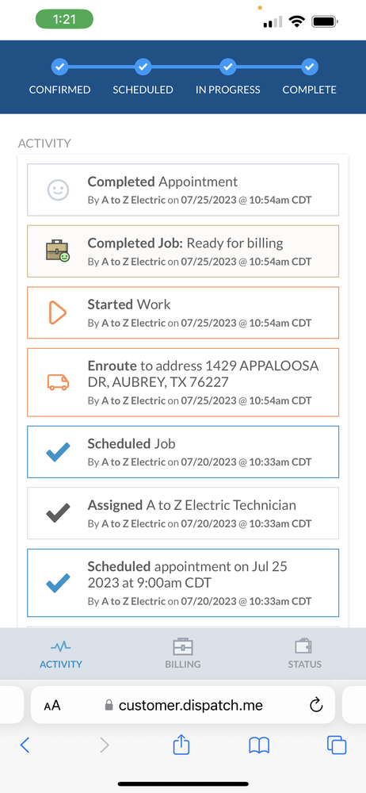Viewport: 366px width, 793px height.
Task: Tap the smiley face icon for Completed Appointment
Action: tap(58, 190)
